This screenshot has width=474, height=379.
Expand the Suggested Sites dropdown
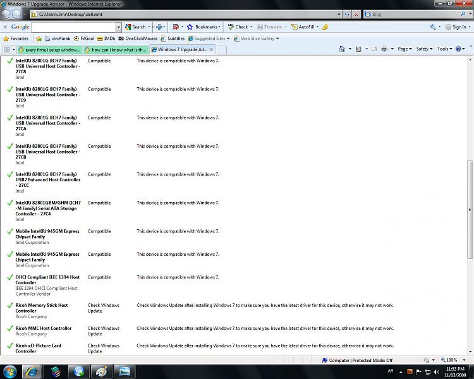click(x=228, y=39)
